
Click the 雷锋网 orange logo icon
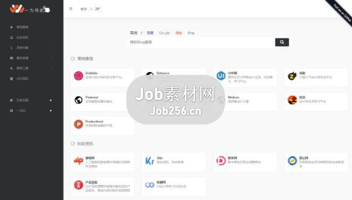(79, 161)
